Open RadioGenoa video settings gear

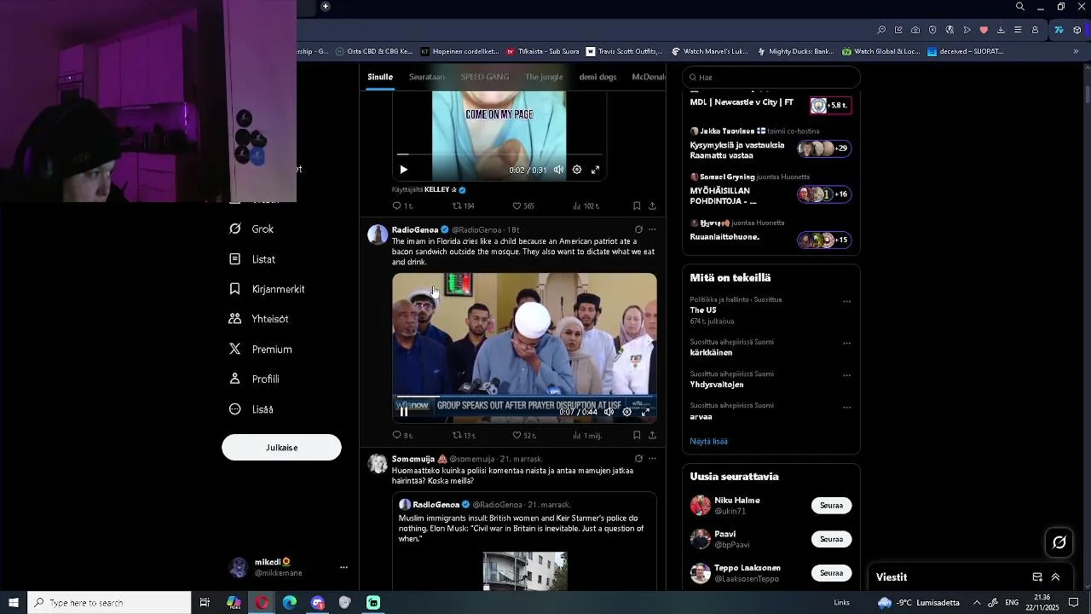tap(627, 412)
